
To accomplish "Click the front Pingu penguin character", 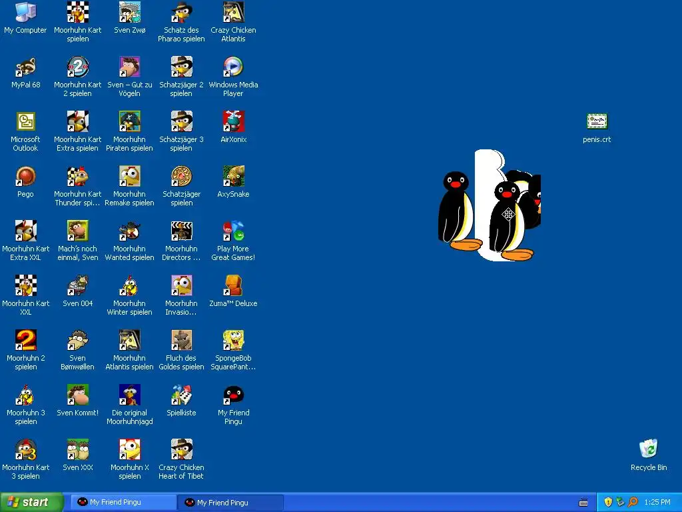I will click(x=509, y=220).
